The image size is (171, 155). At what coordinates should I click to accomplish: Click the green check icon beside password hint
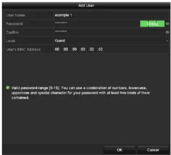(x=8, y=88)
